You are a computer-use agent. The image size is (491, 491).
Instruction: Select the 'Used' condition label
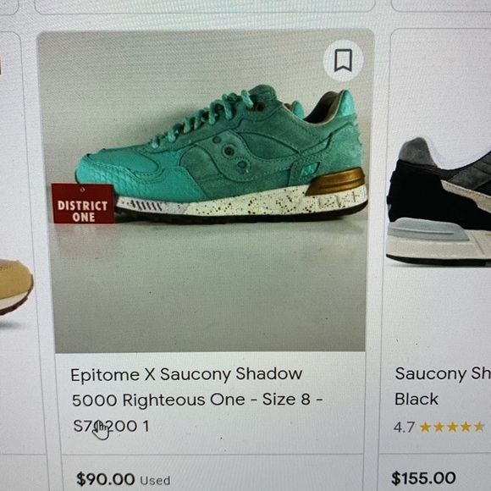point(155,480)
